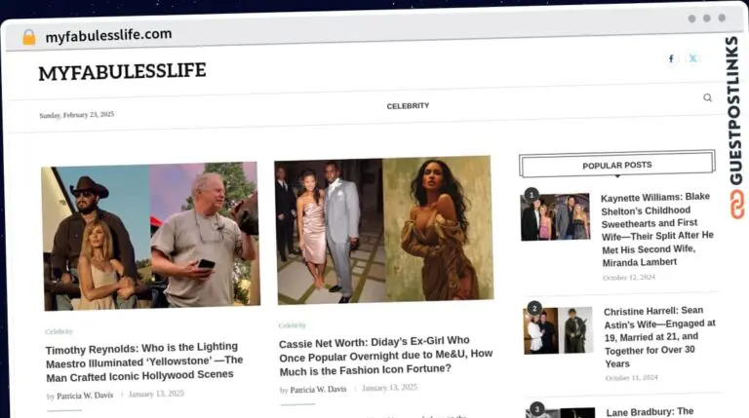
Task: Open search with magnifying glass icon
Action: [x=707, y=97]
